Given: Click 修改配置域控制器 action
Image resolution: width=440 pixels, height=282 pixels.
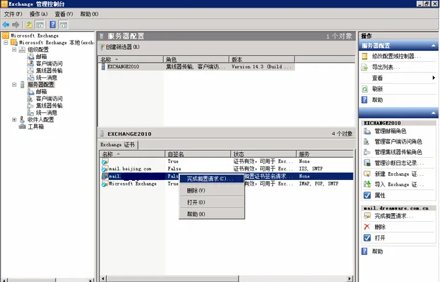Looking at the screenshot, I should (396, 56).
